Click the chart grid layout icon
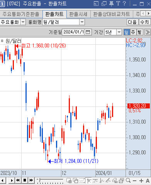 [x=69, y=181]
